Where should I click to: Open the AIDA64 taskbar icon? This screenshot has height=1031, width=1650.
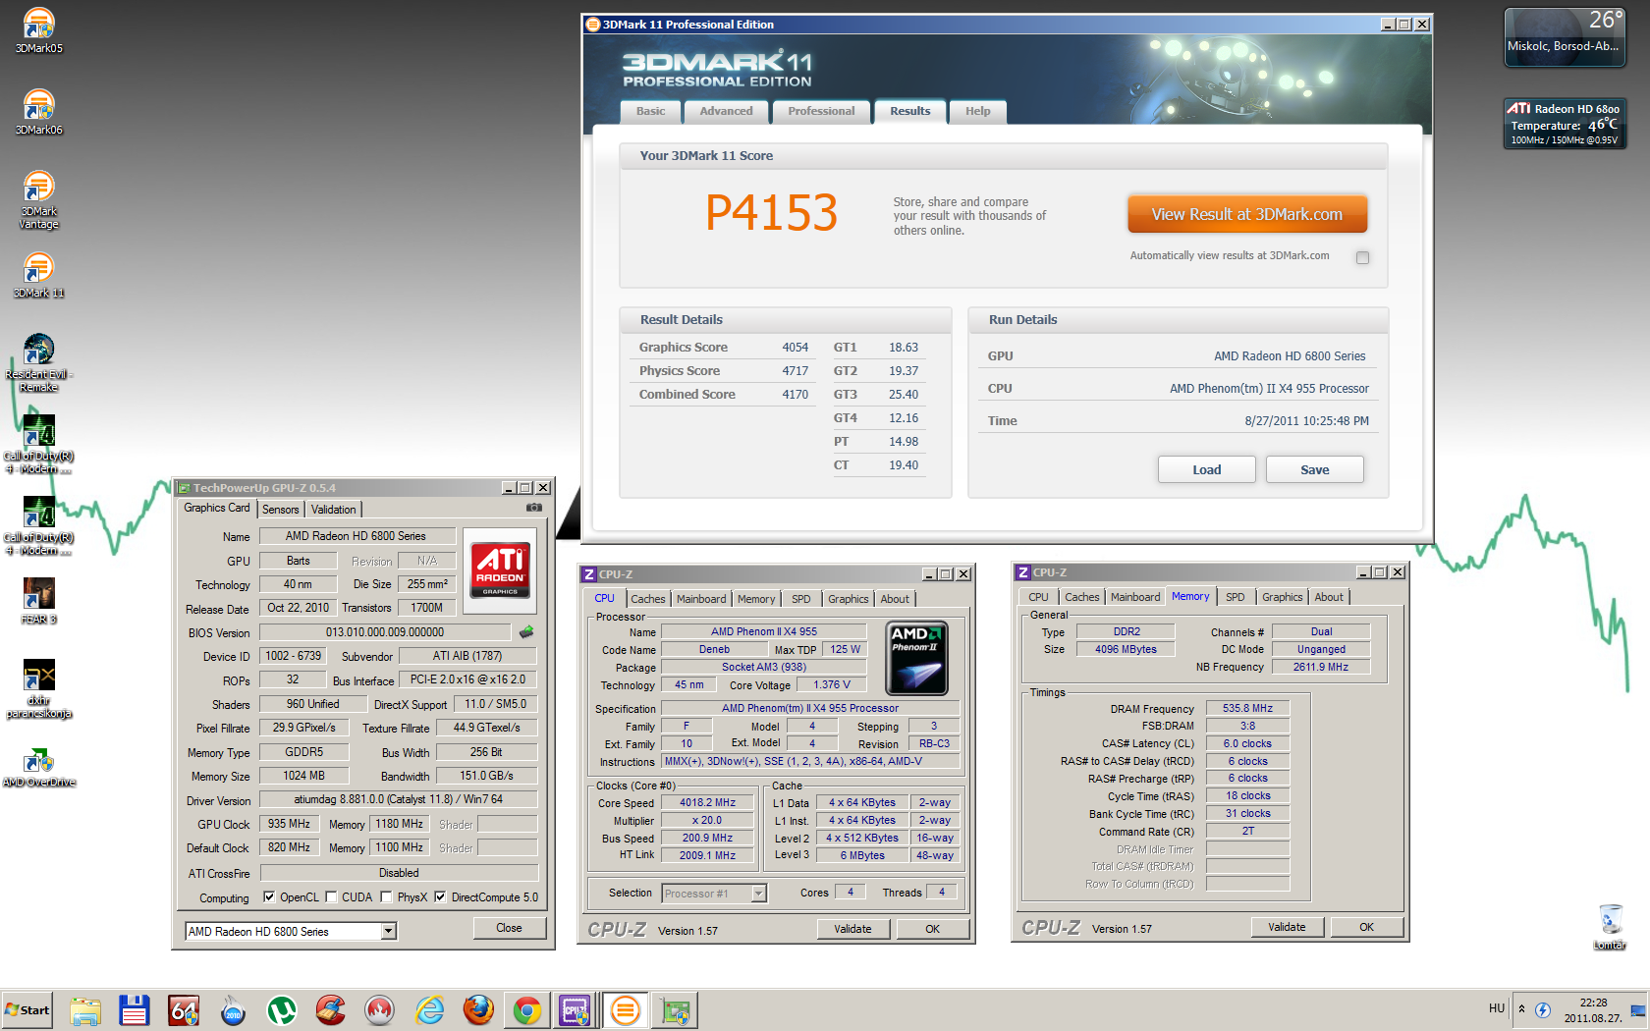point(184,1009)
